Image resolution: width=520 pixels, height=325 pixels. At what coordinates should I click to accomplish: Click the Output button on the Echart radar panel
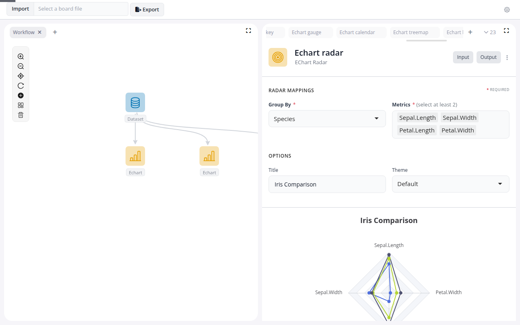[x=488, y=57]
